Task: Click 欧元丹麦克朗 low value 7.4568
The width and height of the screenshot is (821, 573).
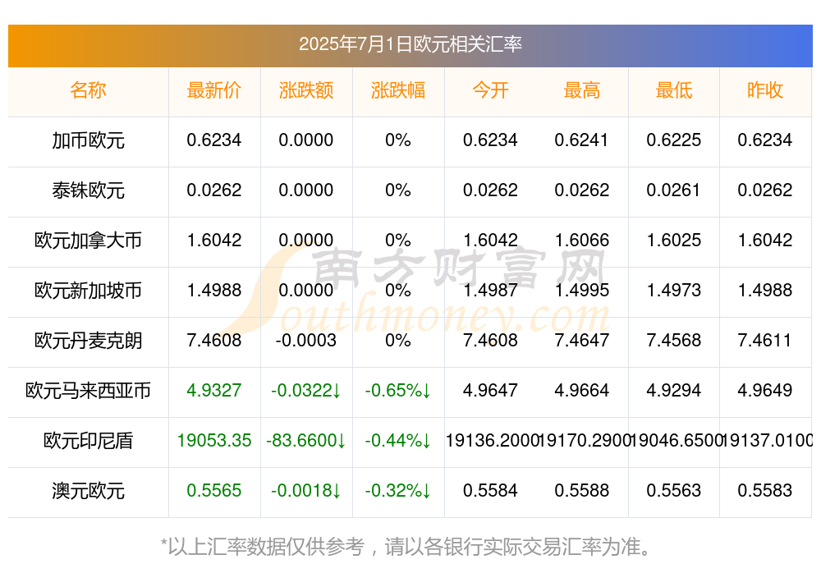Action: (674, 341)
